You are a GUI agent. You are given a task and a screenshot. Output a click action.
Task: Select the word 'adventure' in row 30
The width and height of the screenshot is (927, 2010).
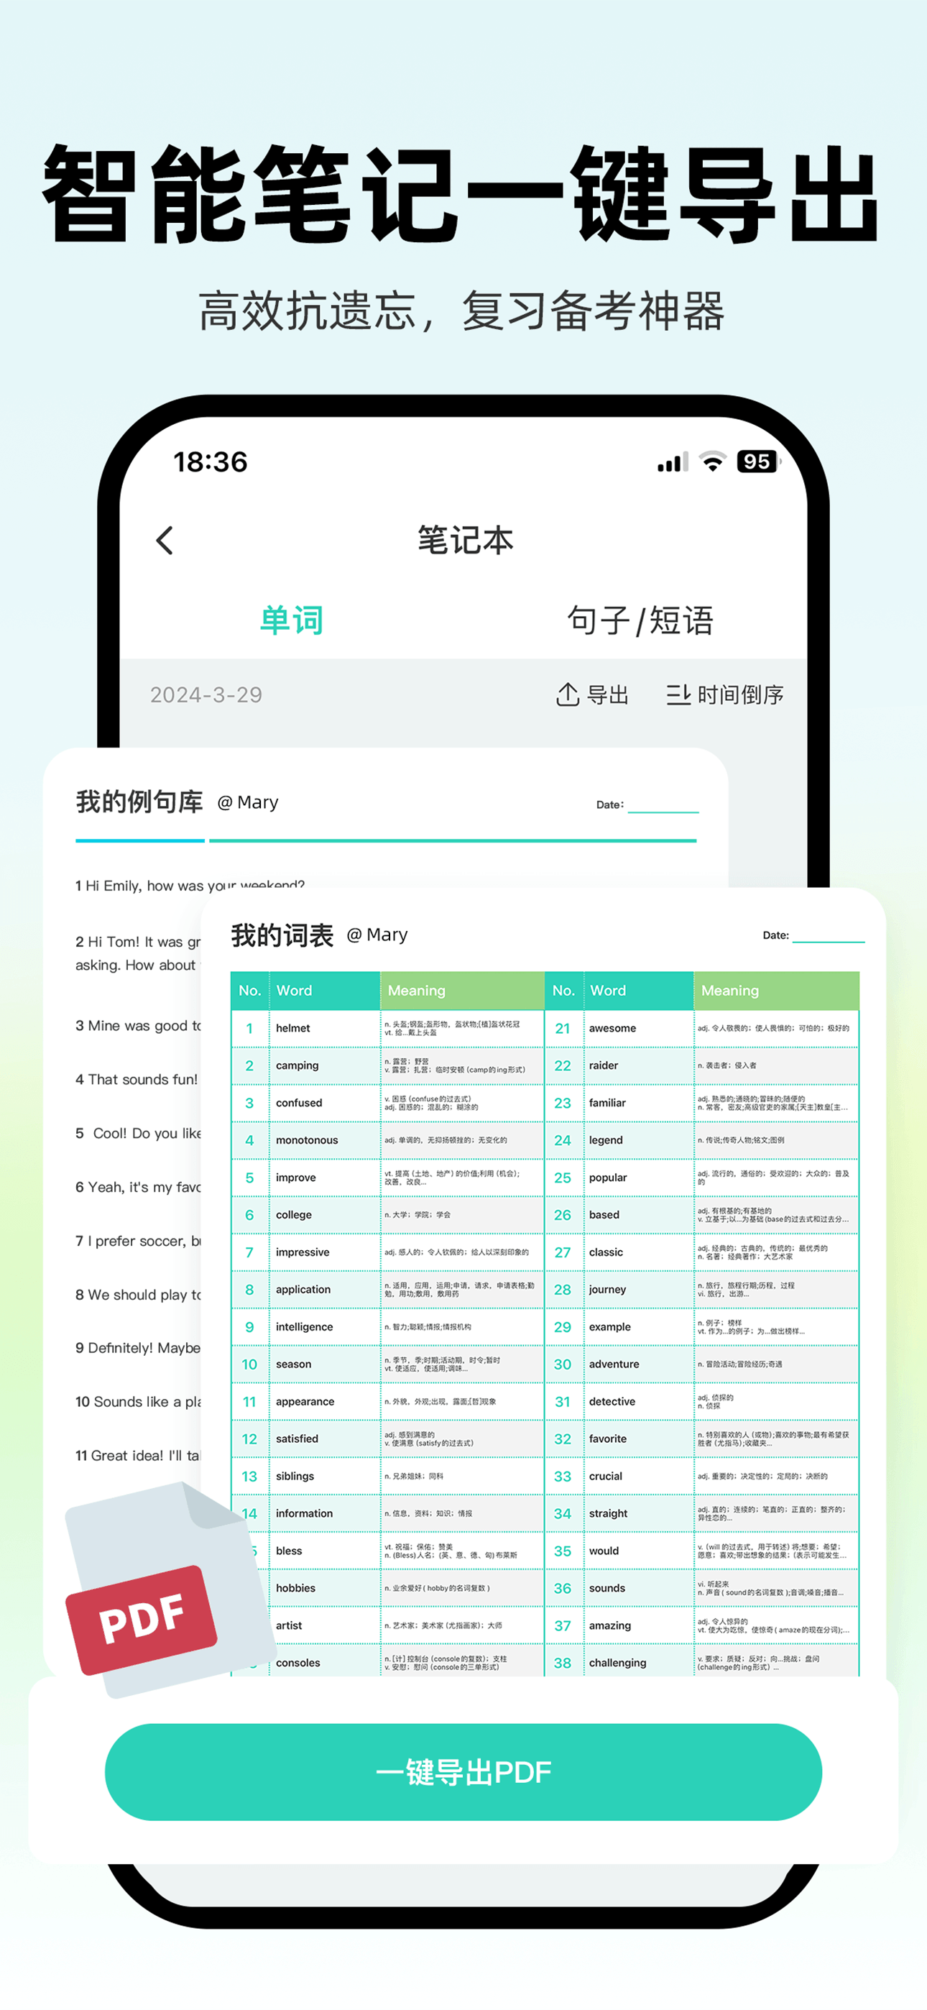pyautogui.click(x=614, y=1364)
